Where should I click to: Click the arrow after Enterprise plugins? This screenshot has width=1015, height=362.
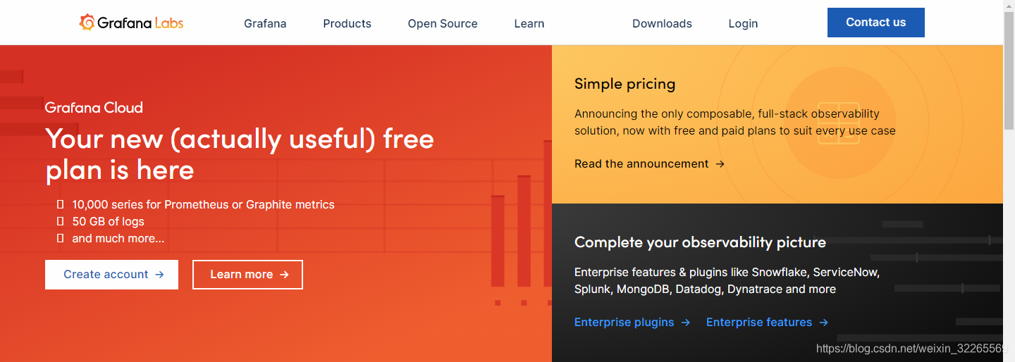685,323
